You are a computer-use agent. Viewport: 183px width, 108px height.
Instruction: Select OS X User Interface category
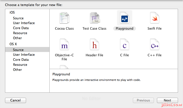[x=24, y=55]
